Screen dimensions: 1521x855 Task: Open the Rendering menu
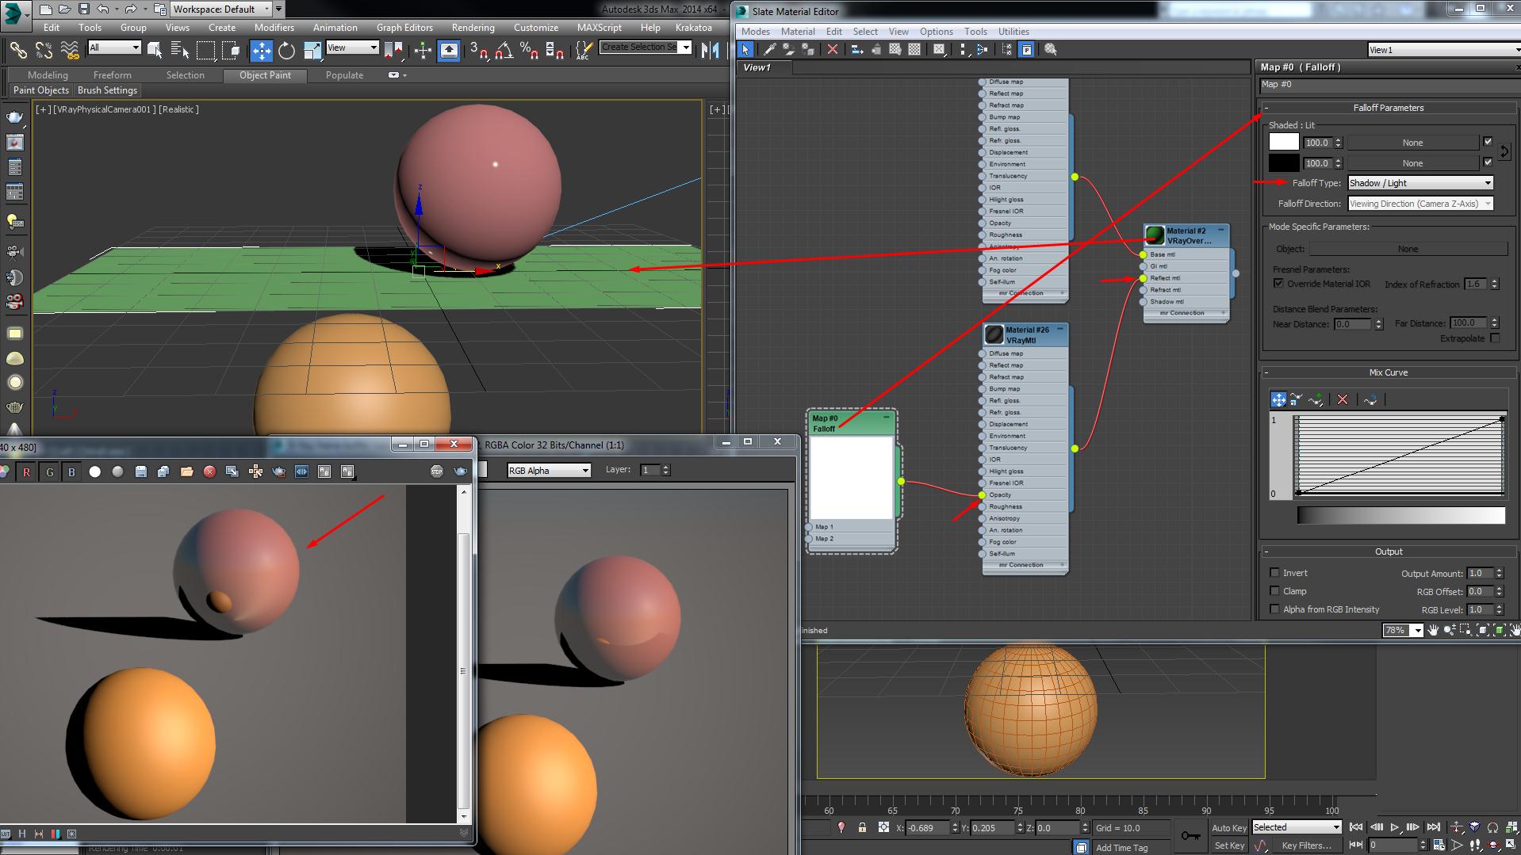[x=473, y=28]
